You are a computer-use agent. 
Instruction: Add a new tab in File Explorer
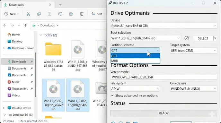pyautogui.click(x=60, y=4)
